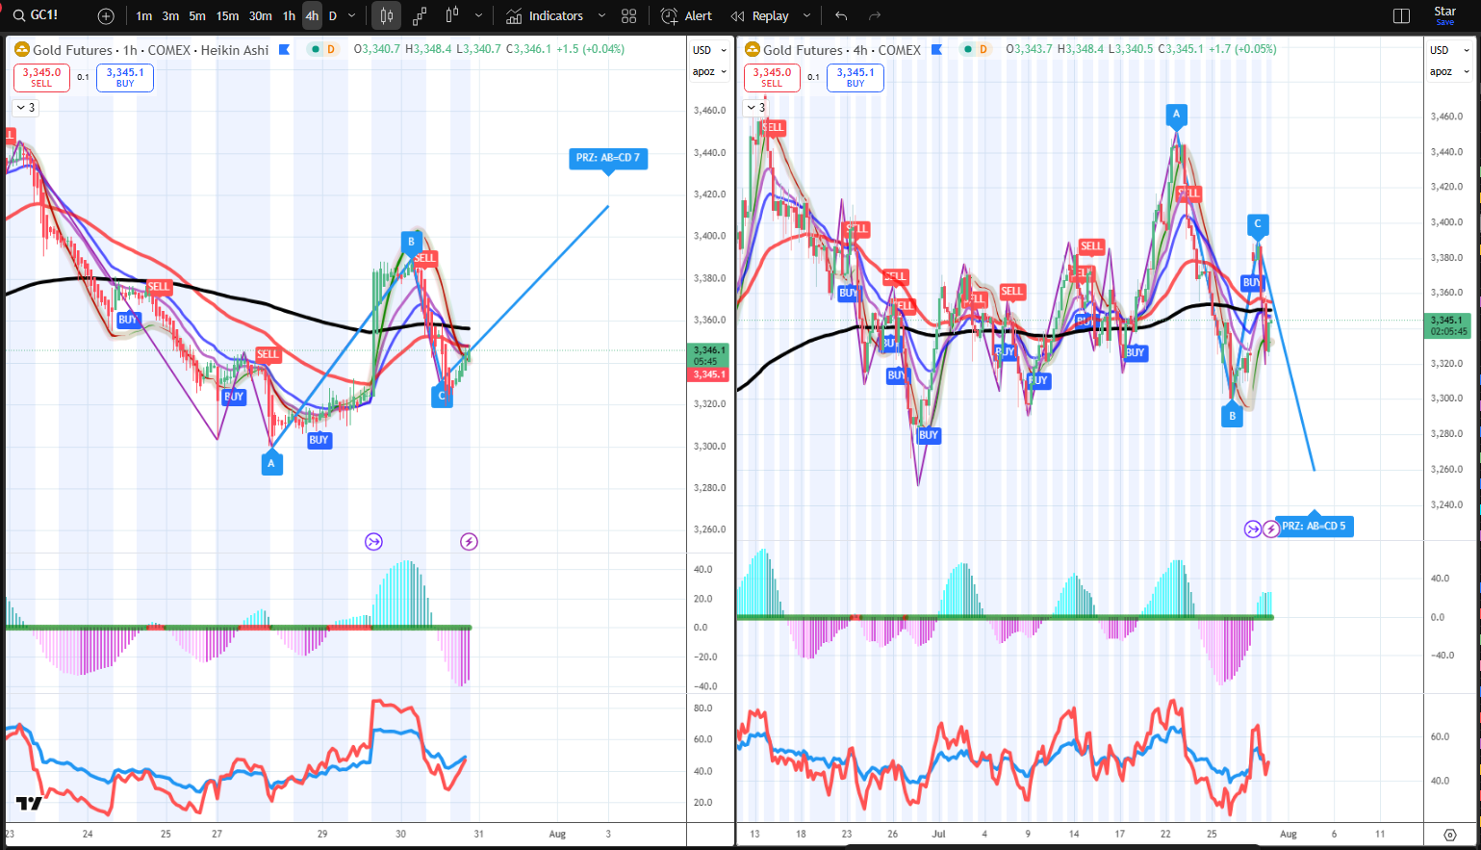The height and width of the screenshot is (850, 1481).
Task: Select the 3m timeframe
Action: click(170, 16)
